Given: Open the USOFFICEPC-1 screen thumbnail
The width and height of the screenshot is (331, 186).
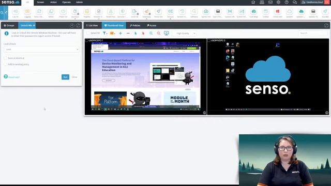Looking at the screenshot, I should [x=146, y=76].
